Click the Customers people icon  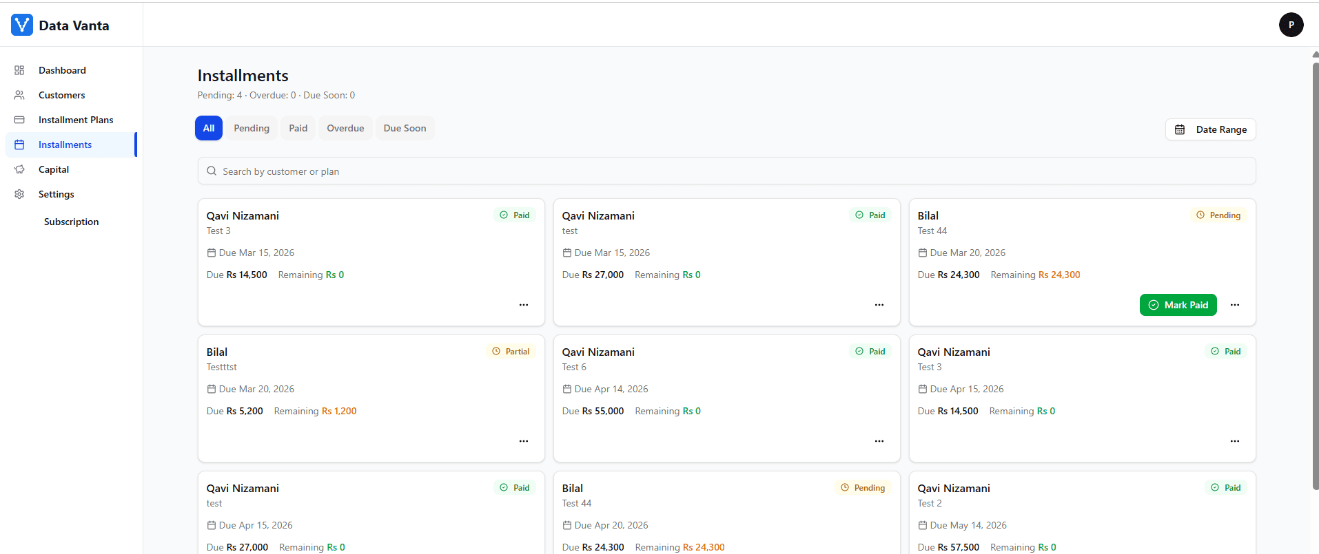pos(19,95)
